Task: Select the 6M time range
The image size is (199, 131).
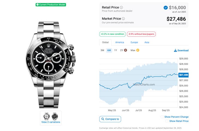Action: pos(109,50)
